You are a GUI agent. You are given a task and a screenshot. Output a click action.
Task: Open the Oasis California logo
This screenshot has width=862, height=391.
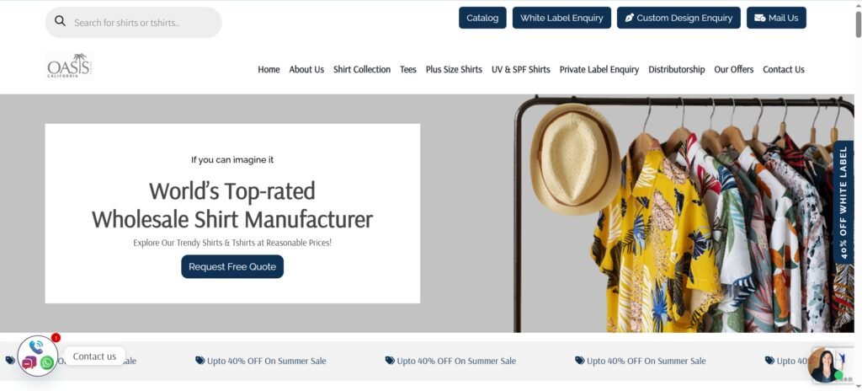coord(69,66)
